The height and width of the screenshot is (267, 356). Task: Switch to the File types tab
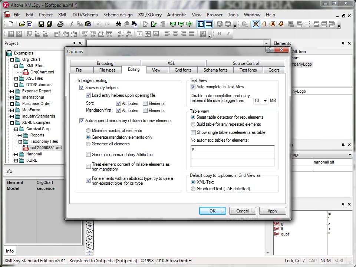107,70
